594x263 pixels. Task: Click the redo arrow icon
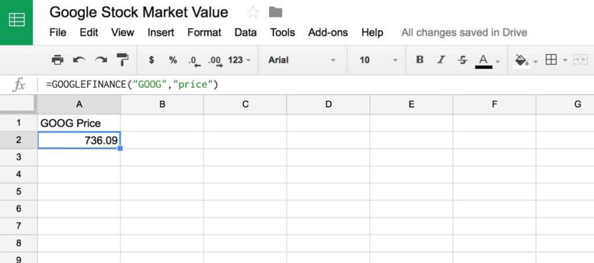101,60
